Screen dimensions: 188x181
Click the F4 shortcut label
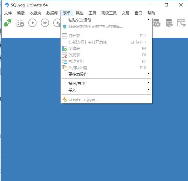point(144,49)
